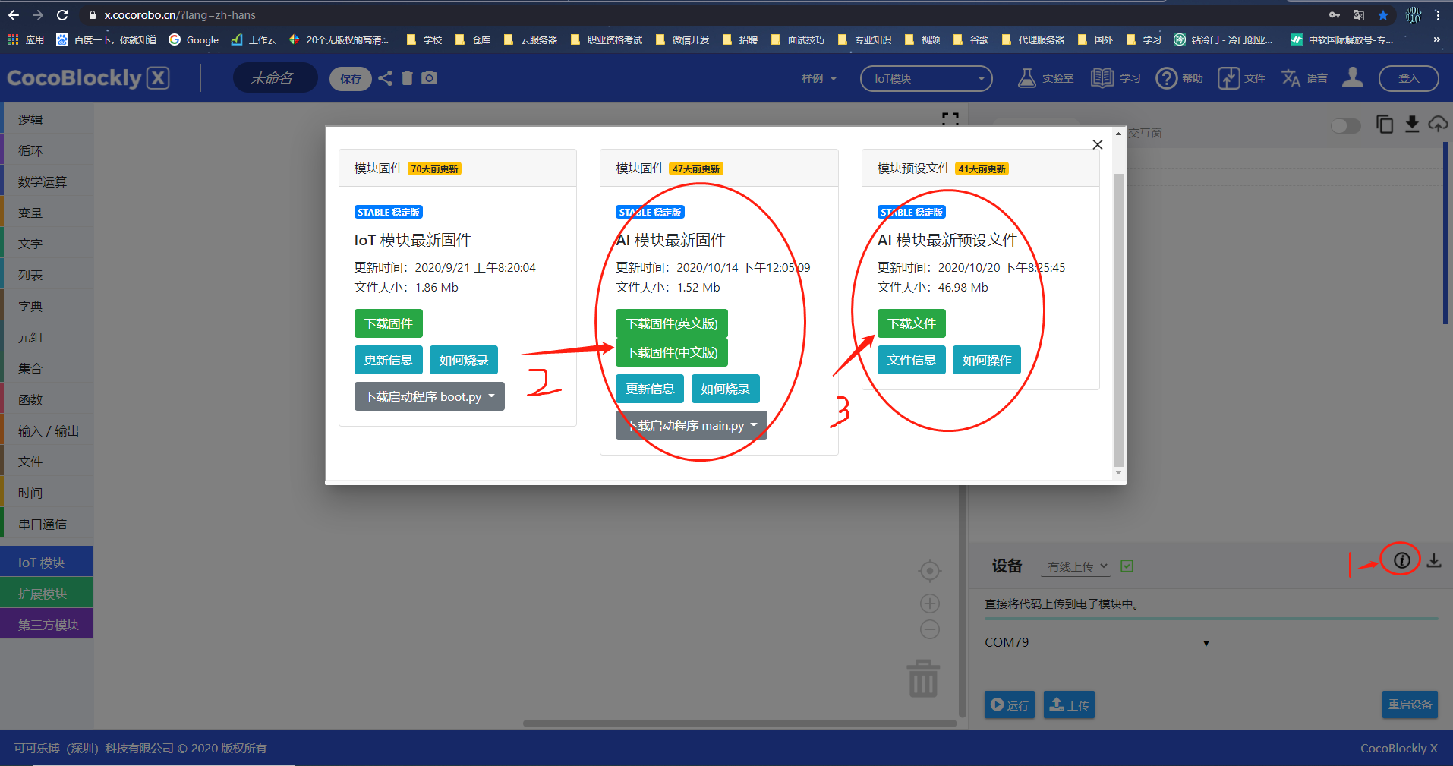Close the firmware download dialog
Viewport: 1453px width, 766px height.
[1097, 144]
